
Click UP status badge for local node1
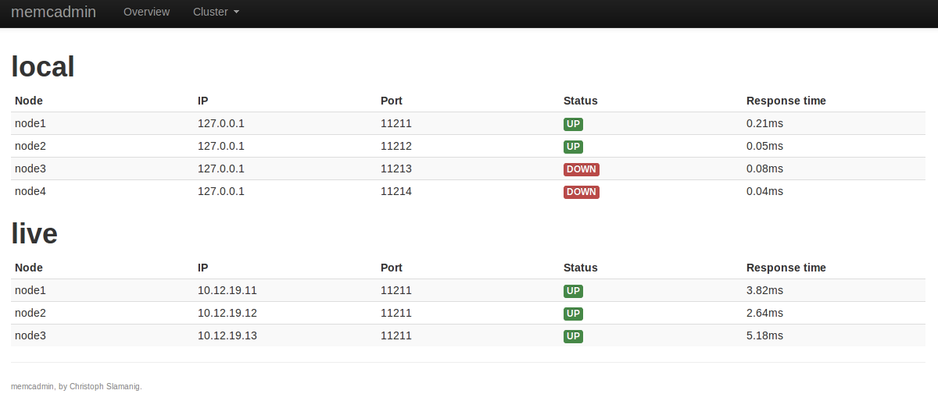pyautogui.click(x=573, y=124)
